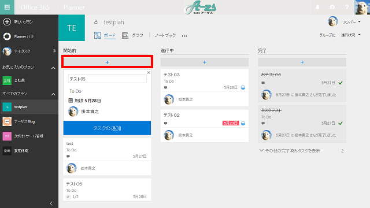Open the more options ellipsis menu
Image resolution: width=370 pixels, height=208 pixels.
tap(184, 36)
